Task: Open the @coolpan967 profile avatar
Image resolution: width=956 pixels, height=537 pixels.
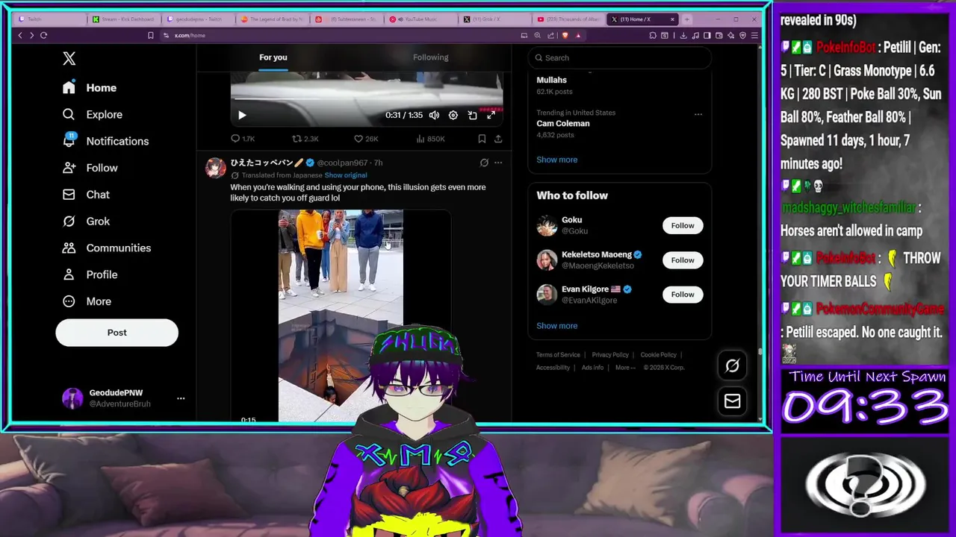Action: (x=216, y=168)
